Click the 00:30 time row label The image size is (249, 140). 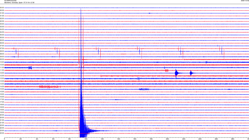(x=2, y=10)
